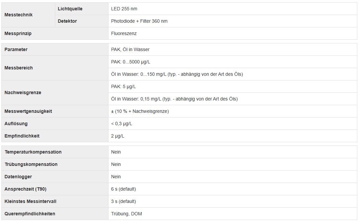Click the Trübung, DOM value cell
Image resolution: width=359 pixels, height=221 pixels.
point(233,213)
